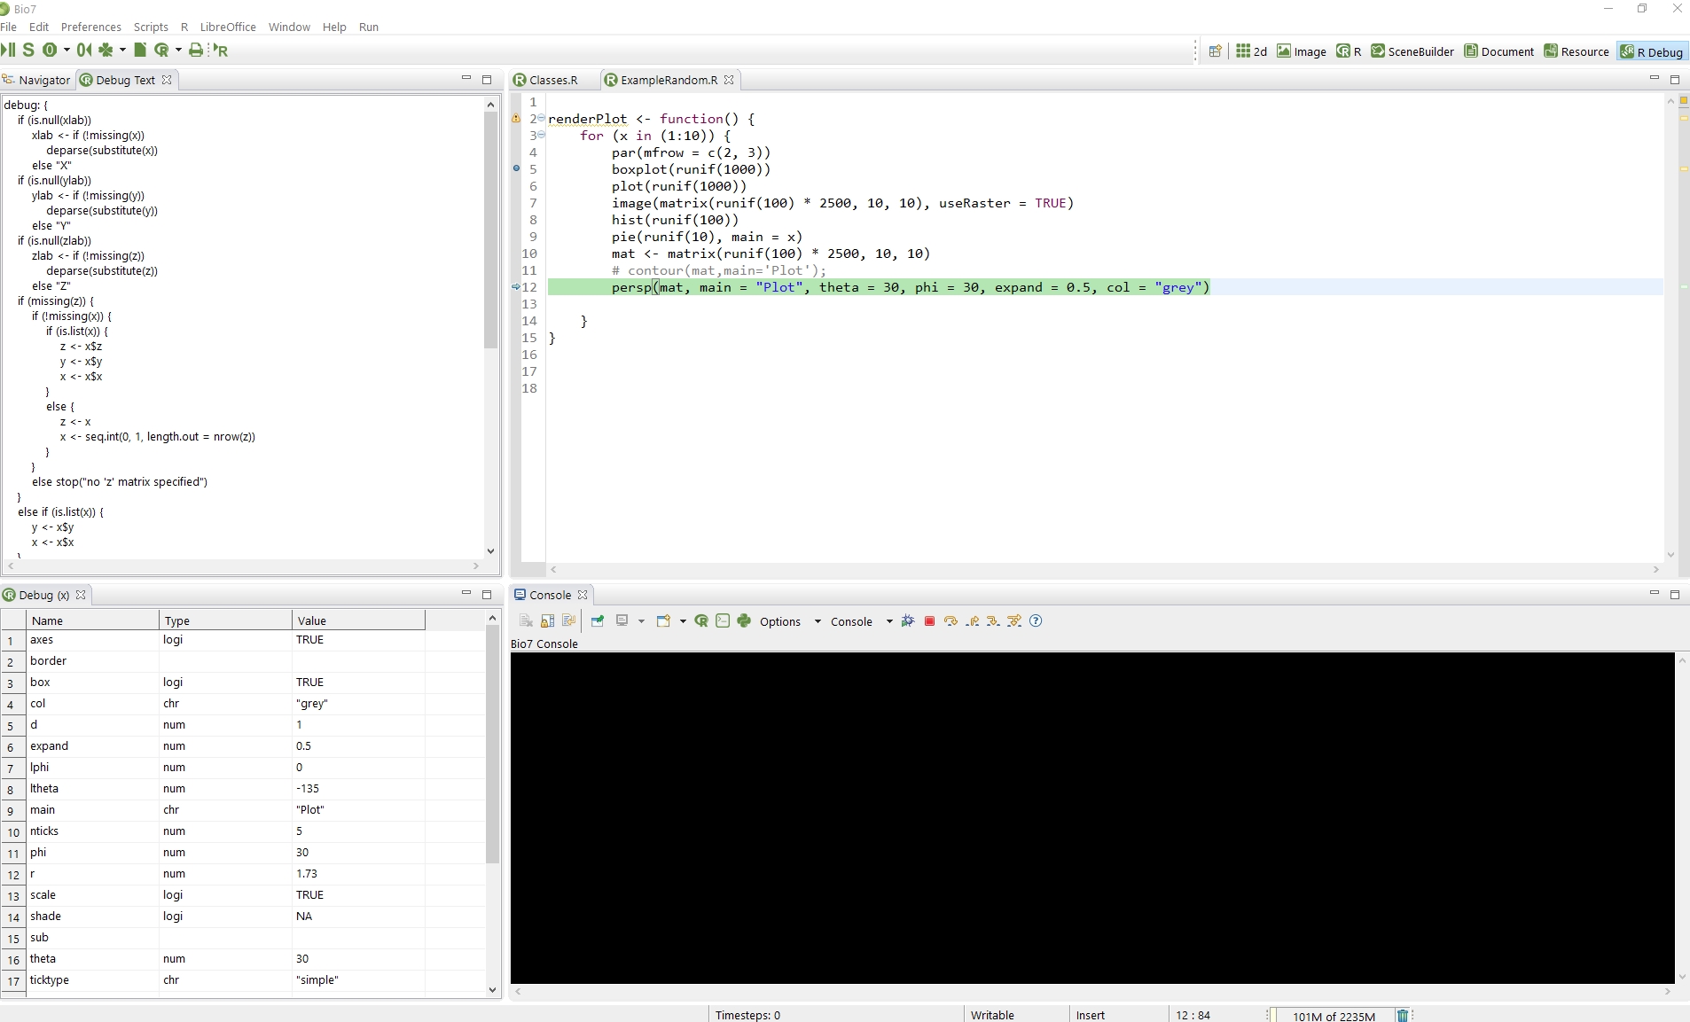Toggle the breakpoint marker on line 5

tap(516, 168)
